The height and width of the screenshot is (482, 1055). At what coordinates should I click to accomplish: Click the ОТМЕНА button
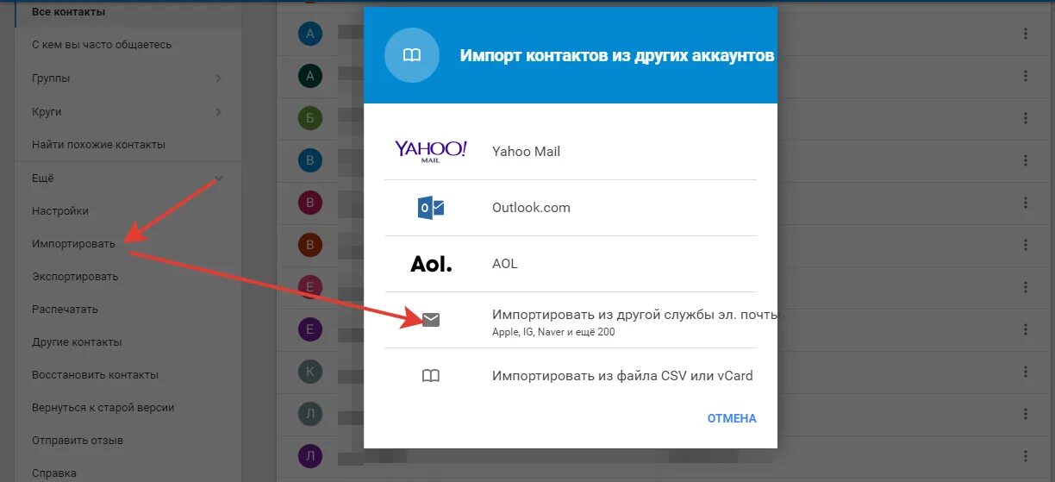(732, 418)
